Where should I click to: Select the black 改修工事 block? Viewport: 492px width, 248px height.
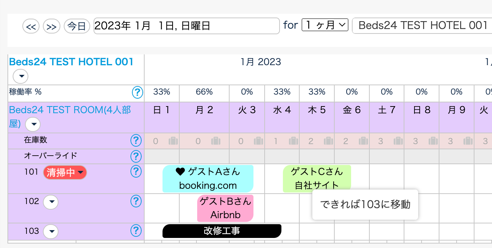pos(222,231)
